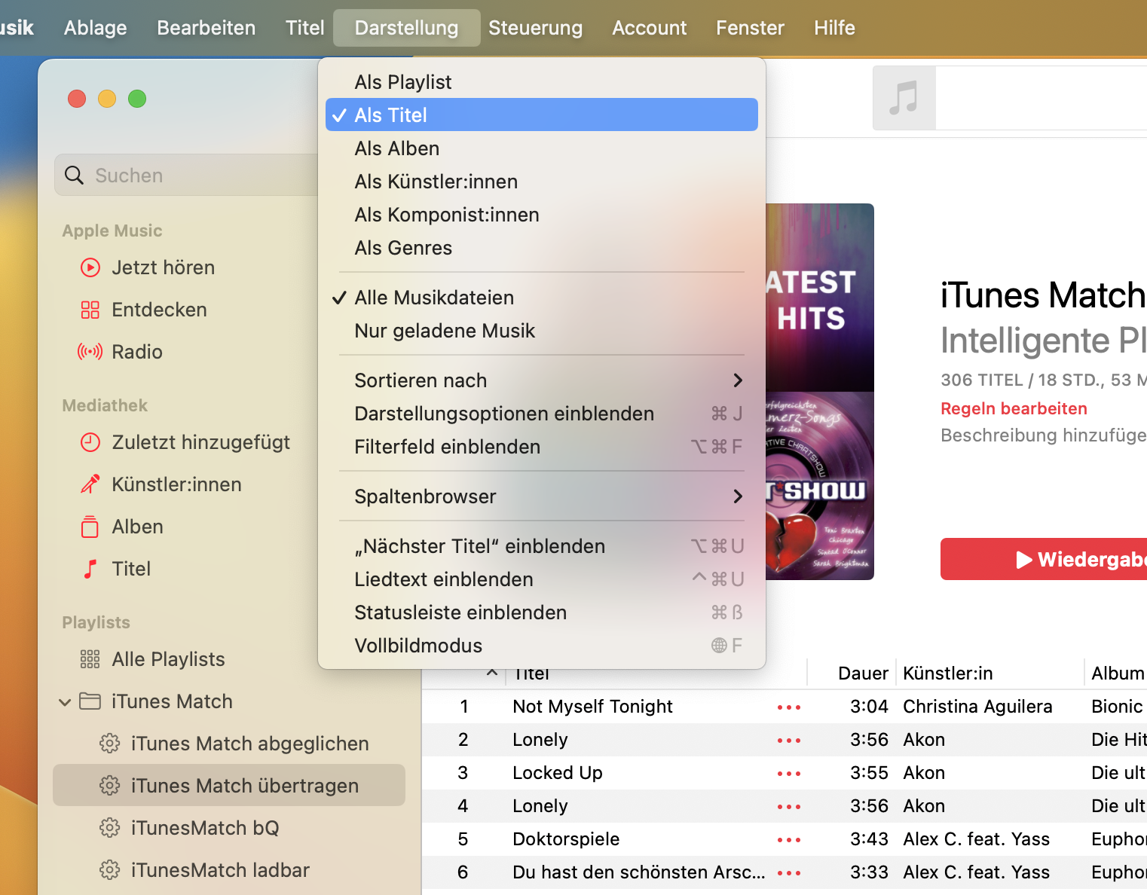This screenshot has height=895, width=1147.
Task: Select Als Künstler:innen view option
Action: (x=542, y=182)
